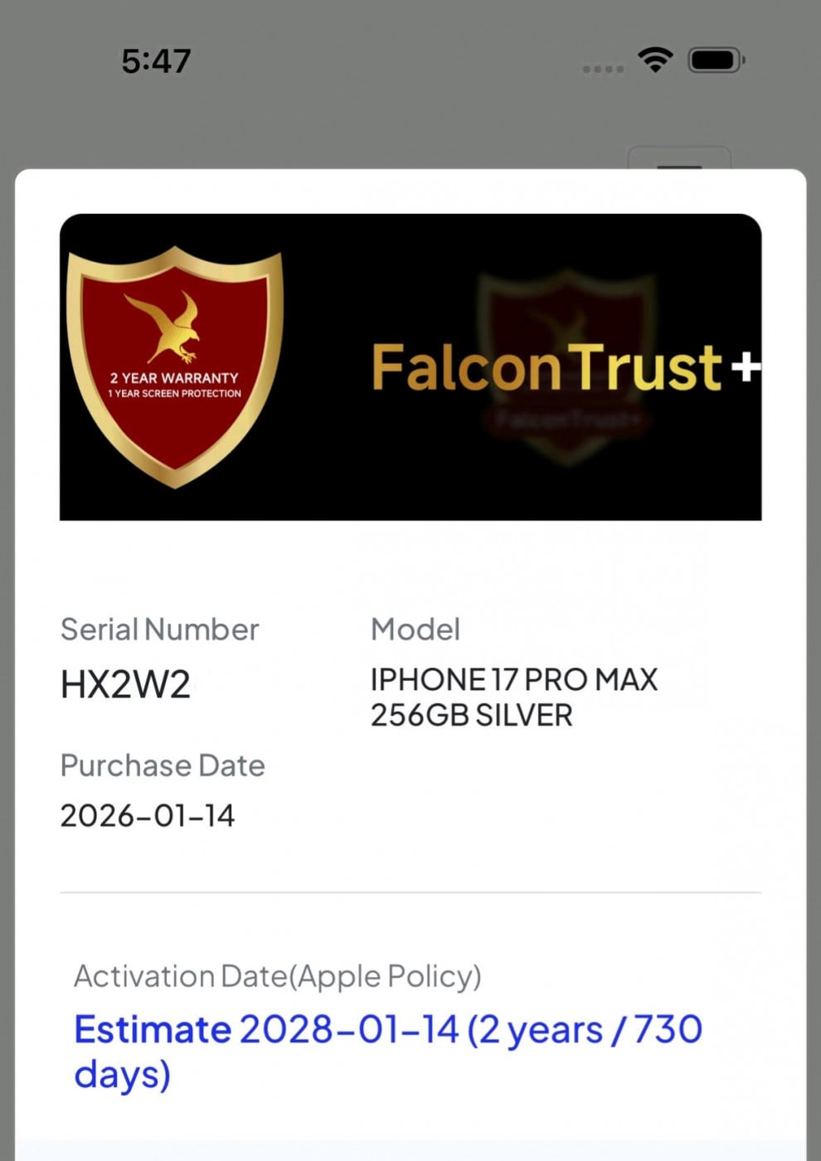
Task: Tap the 2 Year Warranty text on shield
Action: (x=174, y=378)
